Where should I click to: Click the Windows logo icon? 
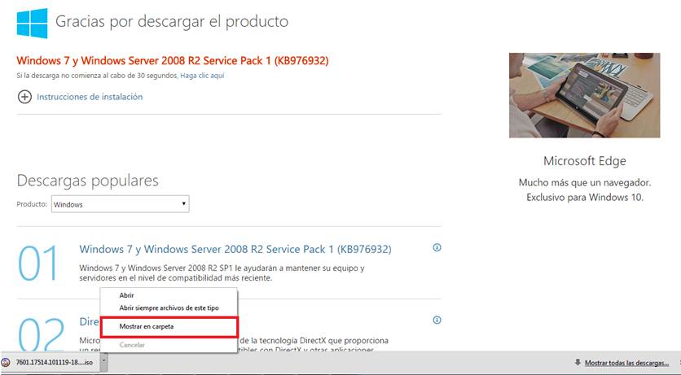(32, 24)
